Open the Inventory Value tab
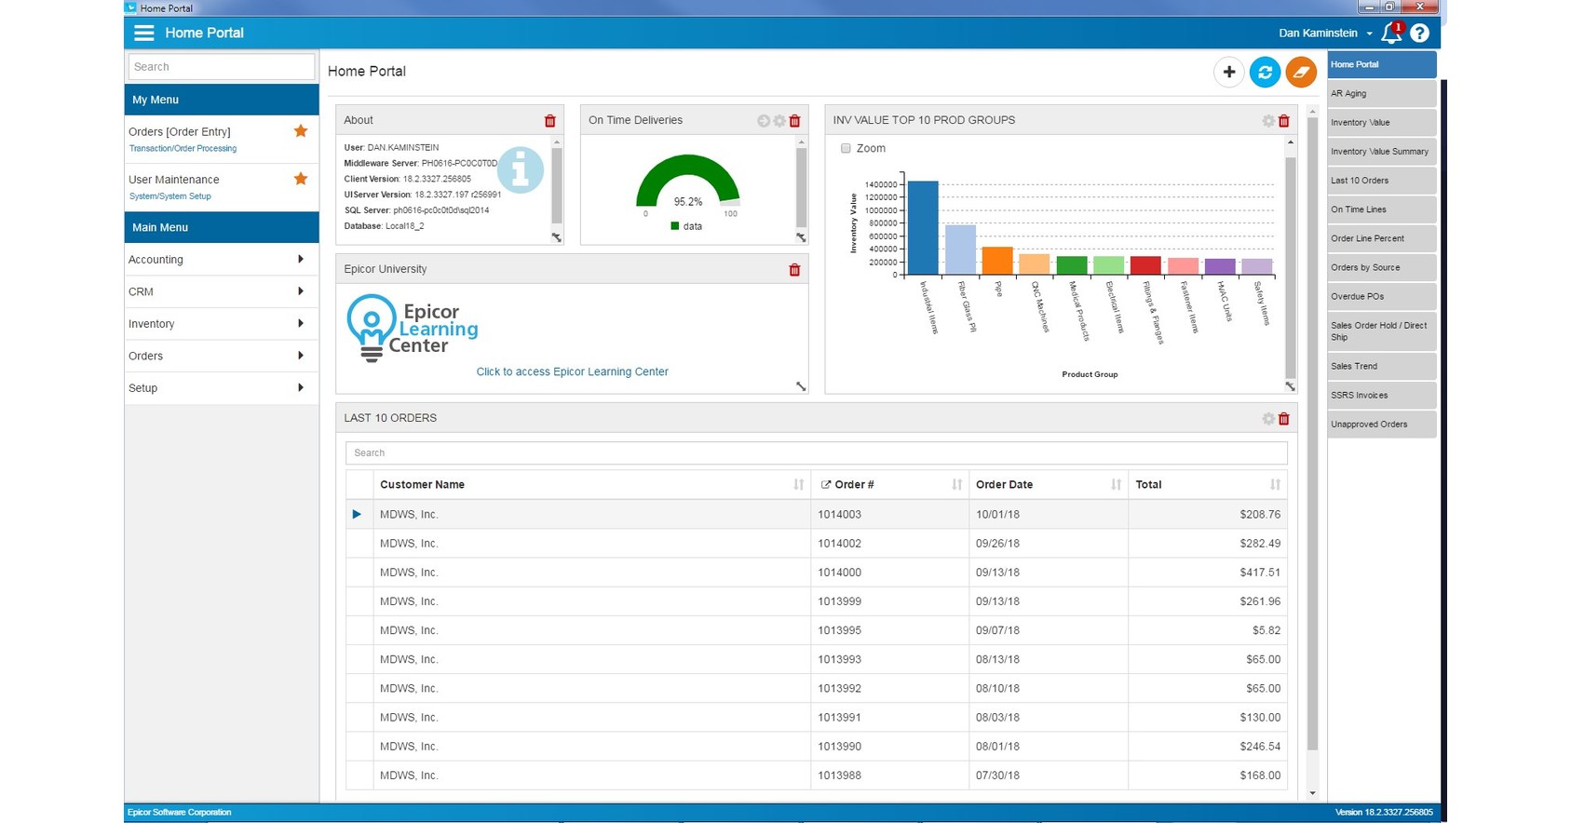The height and width of the screenshot is (823, 1571). pyautogui.click(x=1382, y=122)
